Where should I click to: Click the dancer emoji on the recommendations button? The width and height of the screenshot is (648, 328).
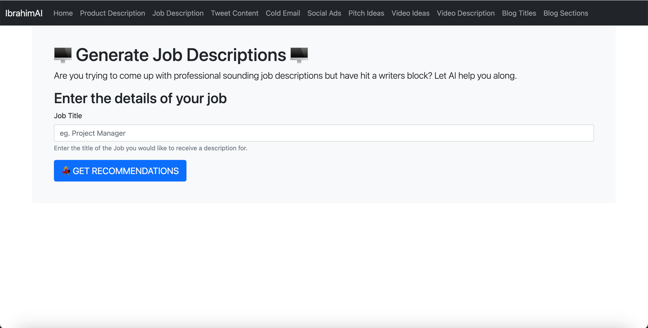click(66, 171)
